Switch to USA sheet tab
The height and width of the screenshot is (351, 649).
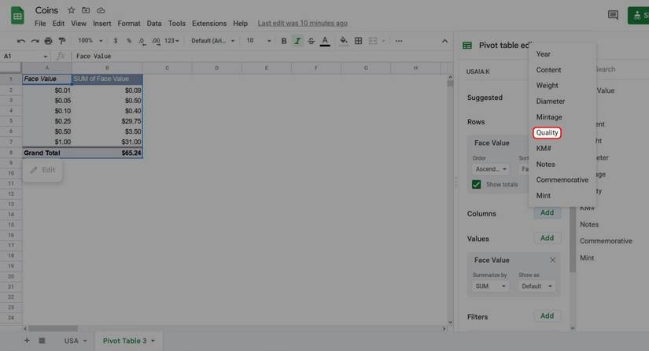71,341
